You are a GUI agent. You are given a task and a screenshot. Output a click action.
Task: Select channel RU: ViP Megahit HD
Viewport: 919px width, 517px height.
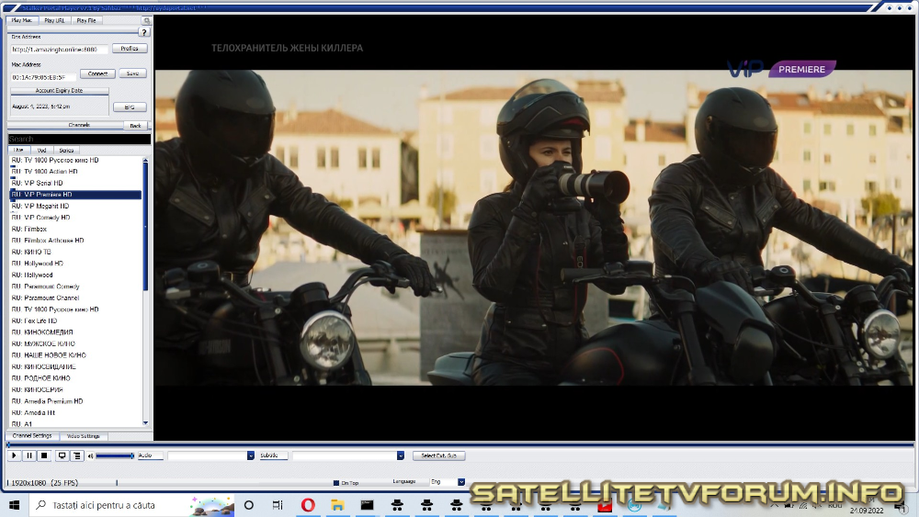pos(75,206)
